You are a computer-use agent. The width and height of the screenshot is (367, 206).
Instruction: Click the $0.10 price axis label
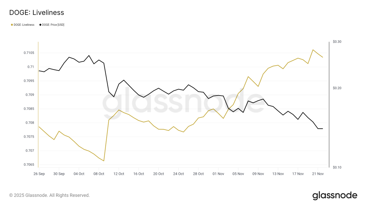[337, 168]
